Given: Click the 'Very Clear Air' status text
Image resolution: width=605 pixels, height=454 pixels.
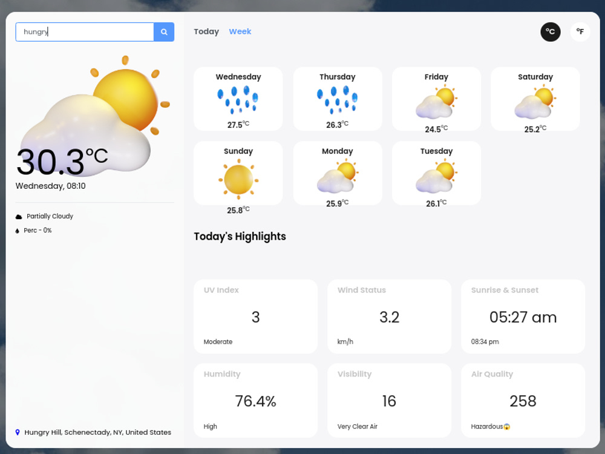Looking at the screenshot, I should 358,427.
